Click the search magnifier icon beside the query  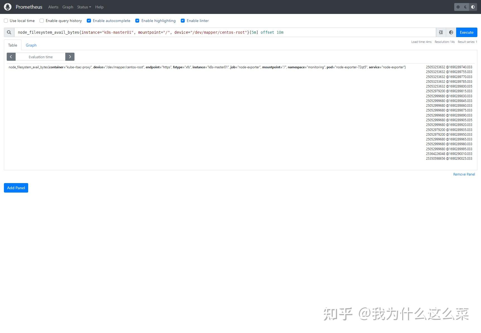point(9,32)
